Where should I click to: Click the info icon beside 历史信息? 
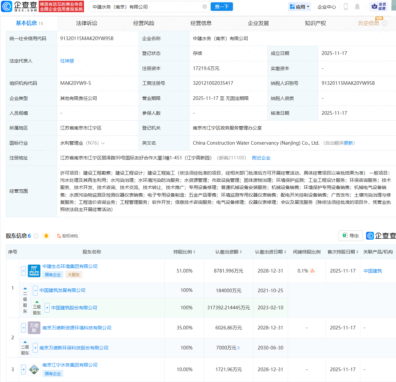[385, 23]
